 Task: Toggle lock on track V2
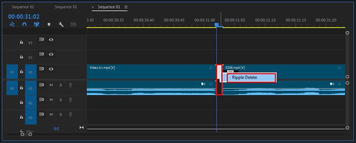pyautogui.click(x=21, y=57)
